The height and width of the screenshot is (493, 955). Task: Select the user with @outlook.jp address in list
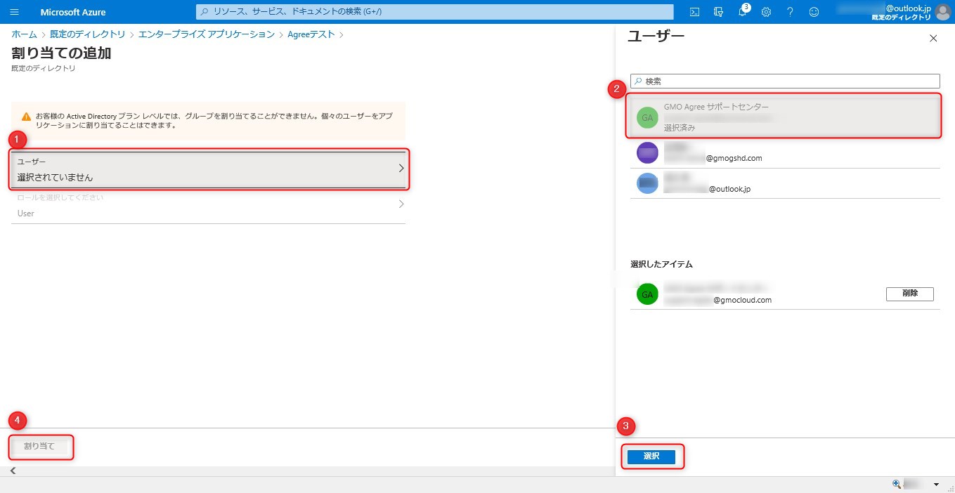pyautogui.click(x=785, y=183)
